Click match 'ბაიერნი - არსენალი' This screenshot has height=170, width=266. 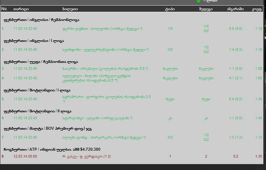pyautogui.click(x=80, y=68)
